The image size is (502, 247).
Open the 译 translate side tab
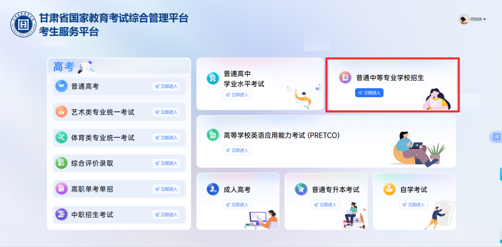pyautogui.click(x=496, y=137)
